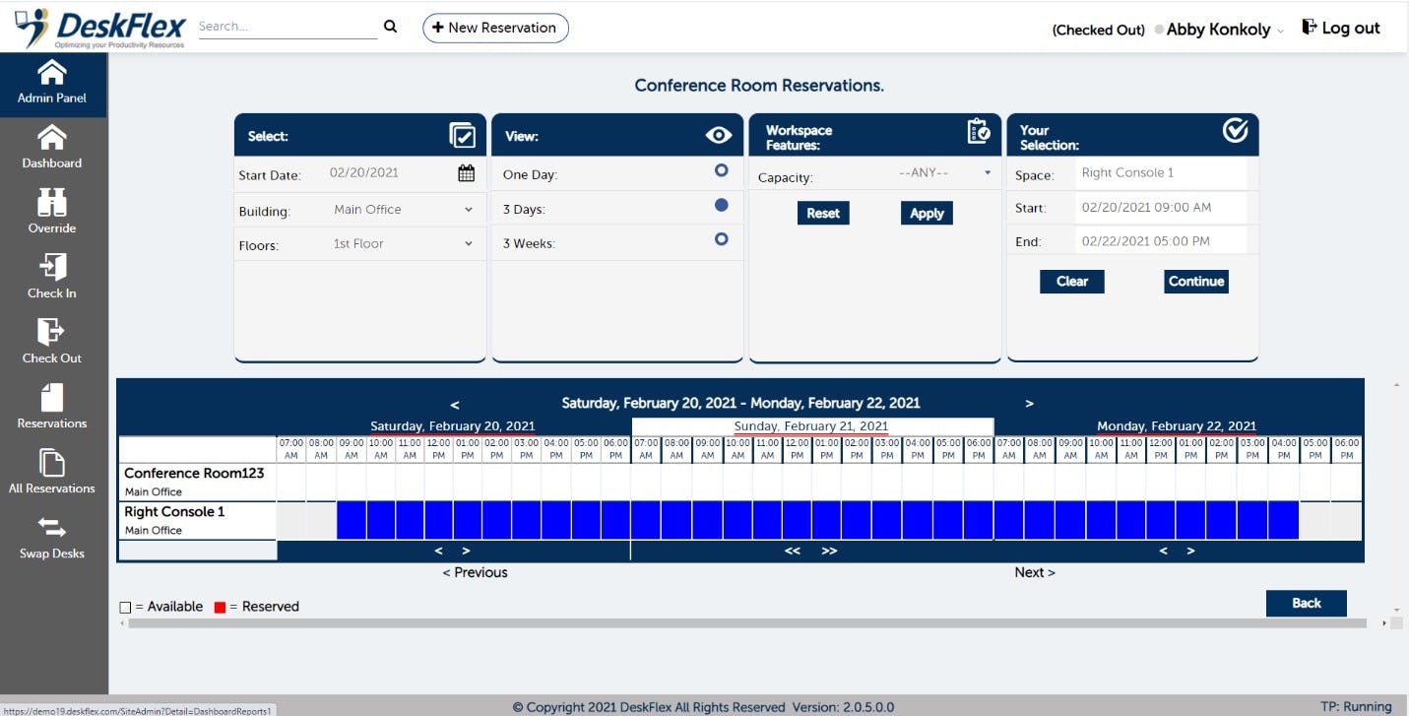Viewport: 1409px width, 716px height.
Task: Open Swap Desks from the sidebar
Action: [51, 529]
